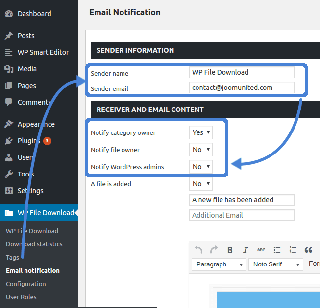
Task: Toggle bold formatting in the editor
Action: pyautogui.click(x=230, y=250)
